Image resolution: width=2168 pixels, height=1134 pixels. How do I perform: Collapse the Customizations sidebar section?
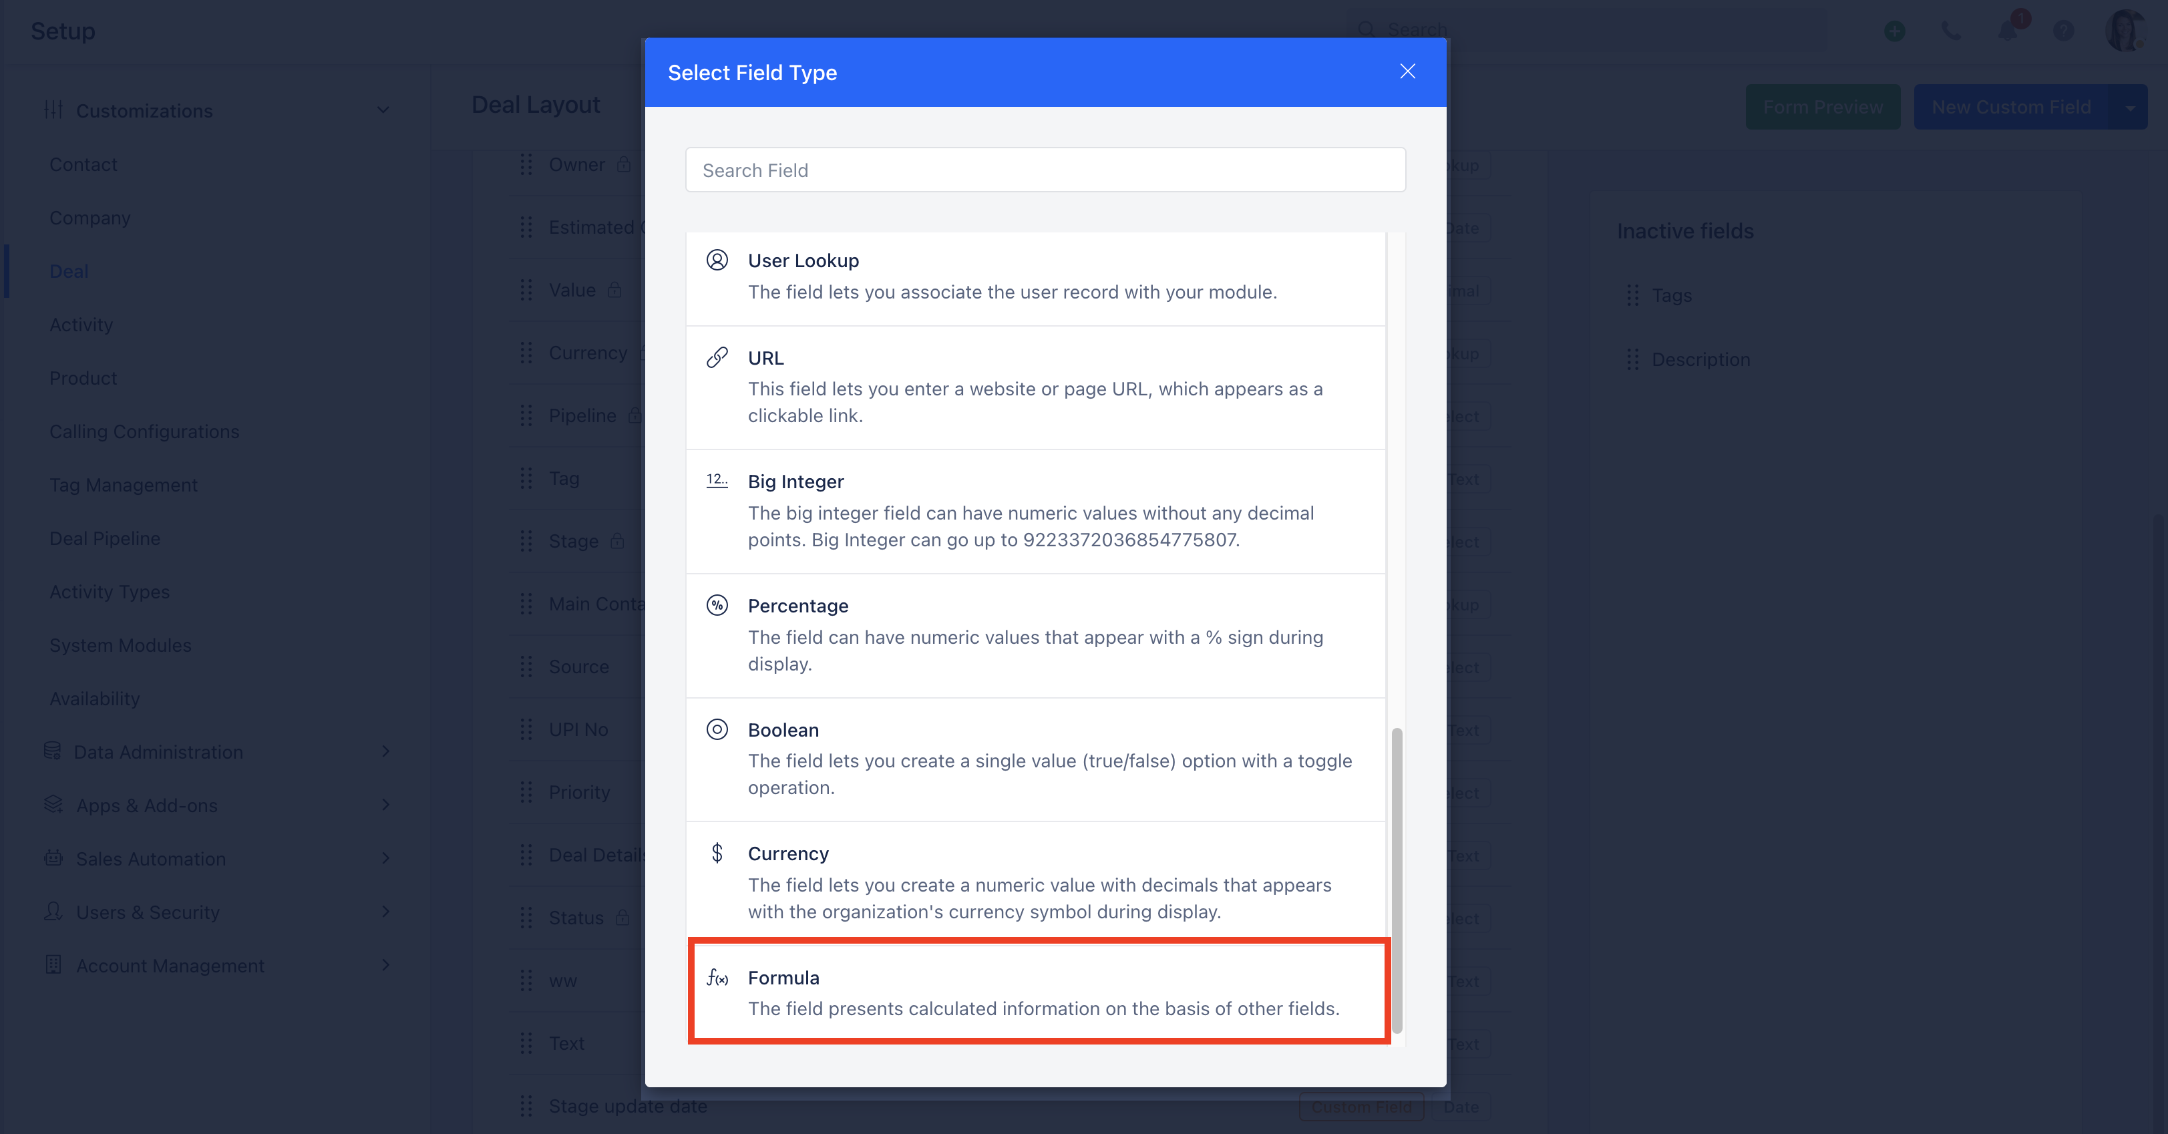click(383, 110)
